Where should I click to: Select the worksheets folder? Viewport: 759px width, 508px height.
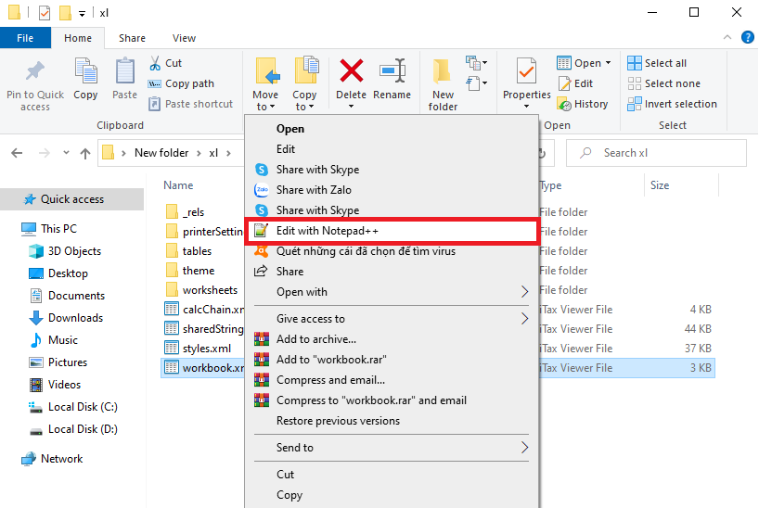point(201,290)
